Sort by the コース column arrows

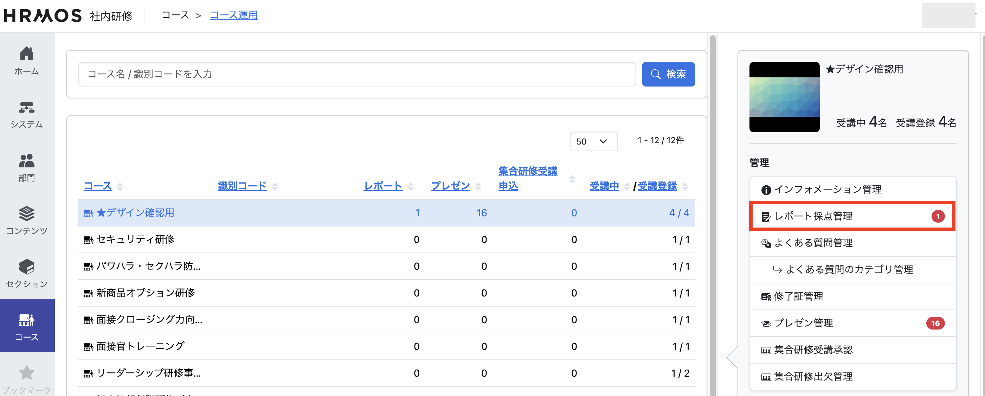point(120,186)
